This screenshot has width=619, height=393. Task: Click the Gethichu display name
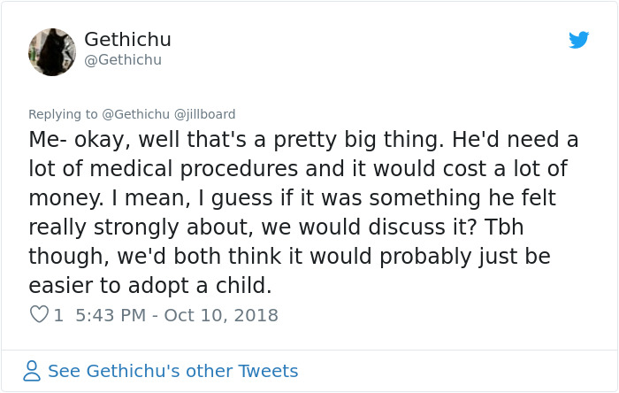[x=127, y=40]
